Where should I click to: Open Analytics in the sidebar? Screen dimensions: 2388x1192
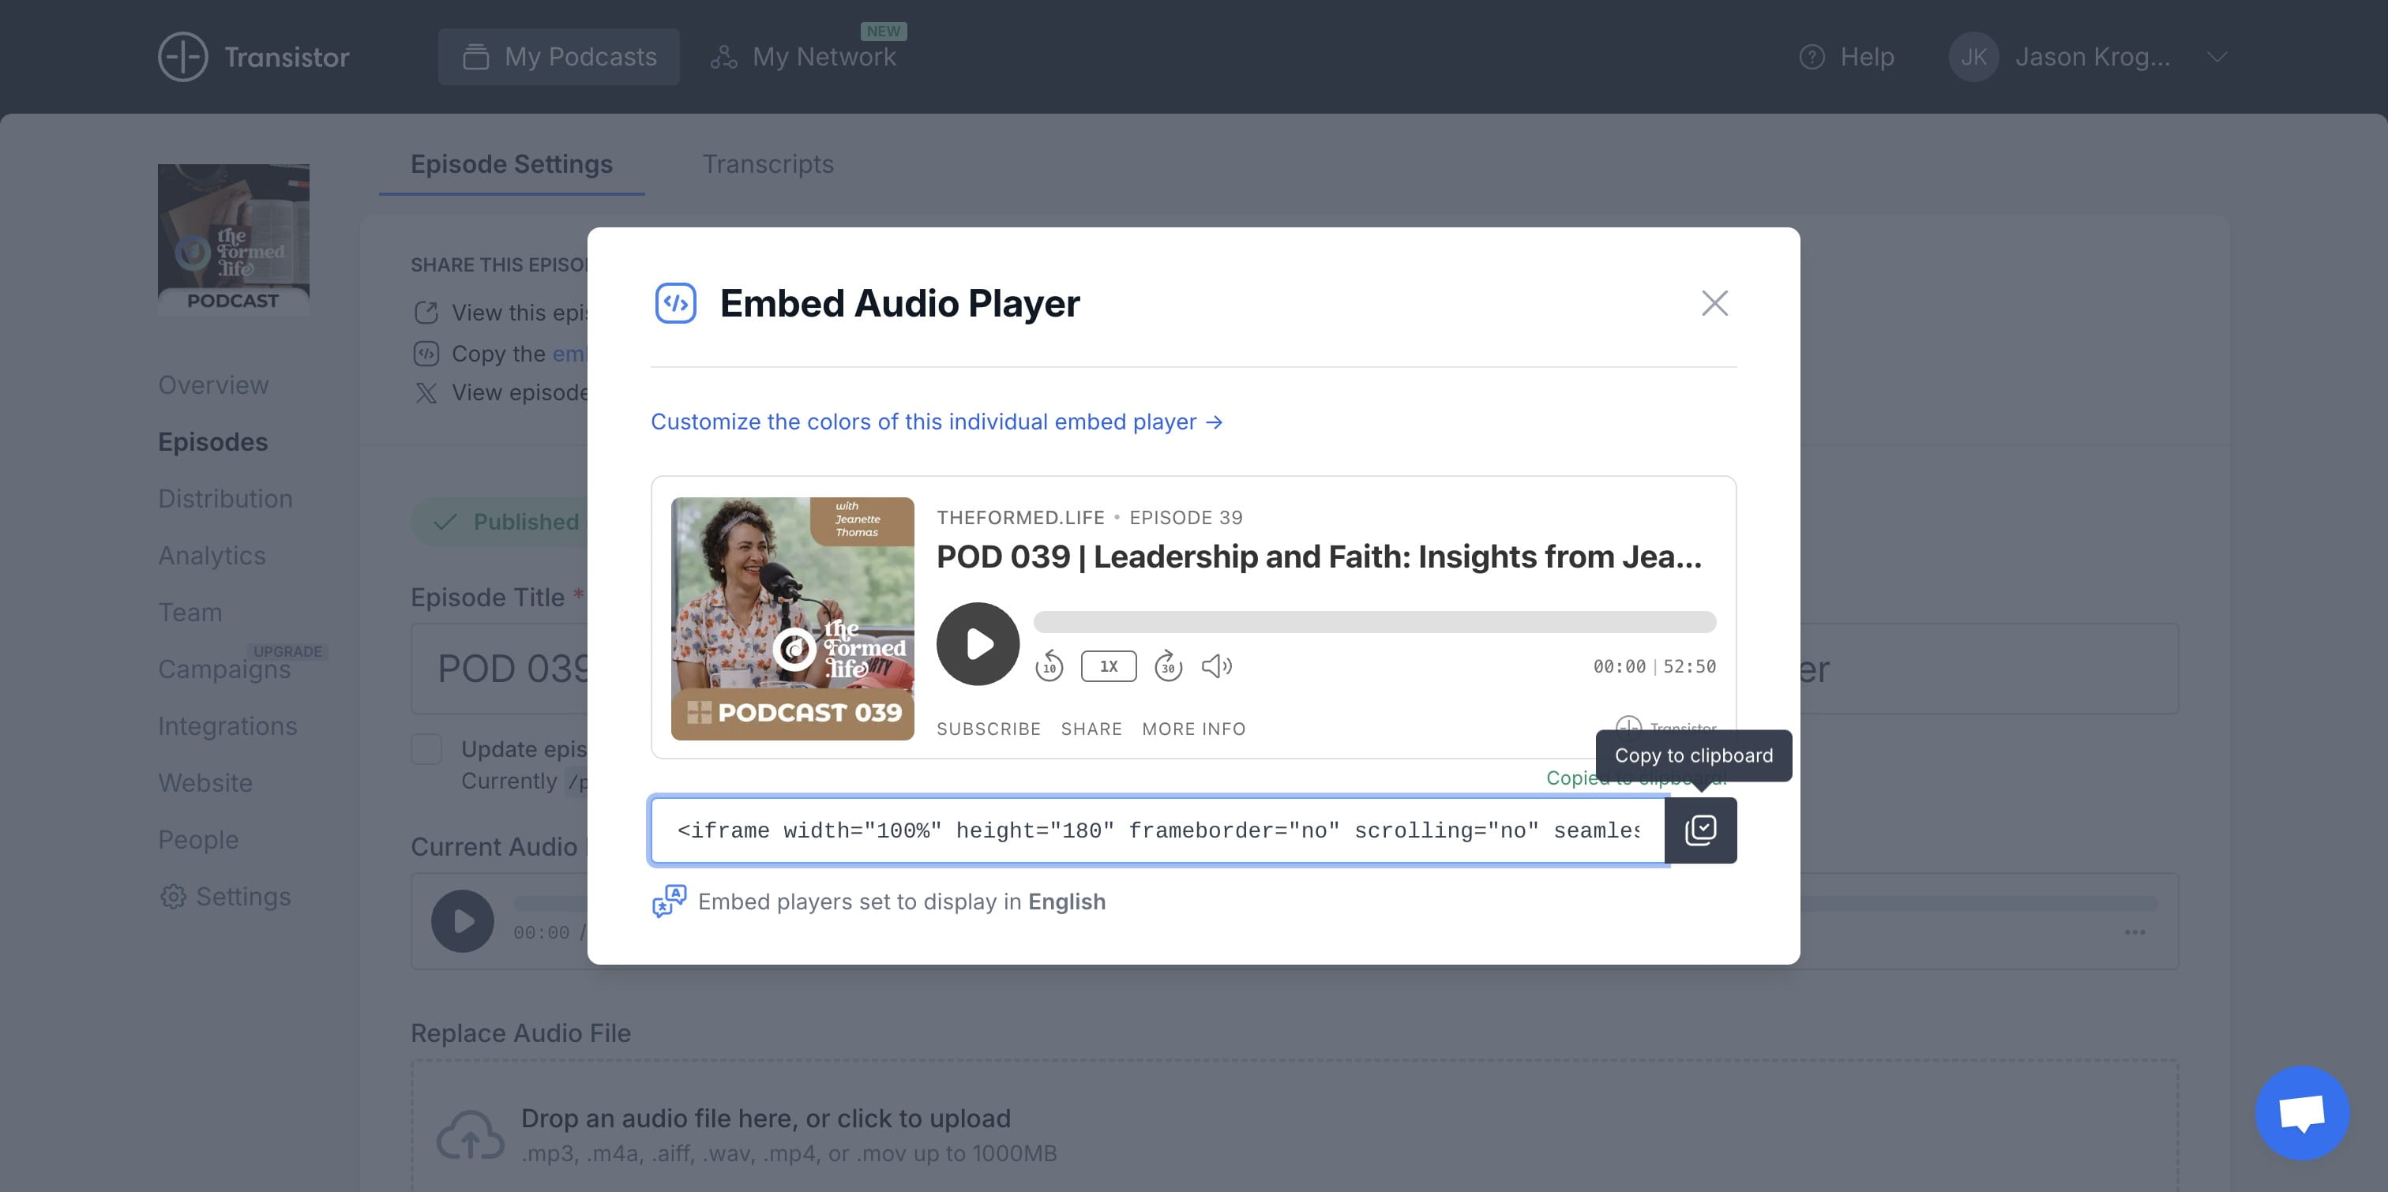pyautogui.click(x=212, y=555)
